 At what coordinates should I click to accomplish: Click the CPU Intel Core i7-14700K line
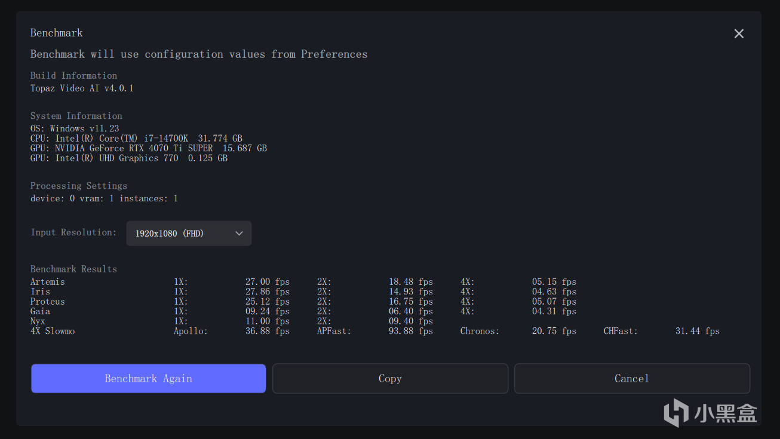tap(136, 139)
